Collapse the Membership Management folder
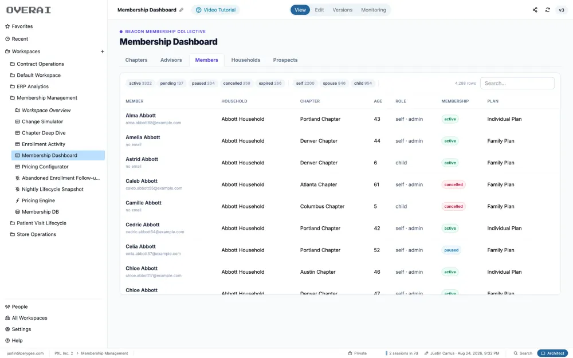 click(44, 98)
